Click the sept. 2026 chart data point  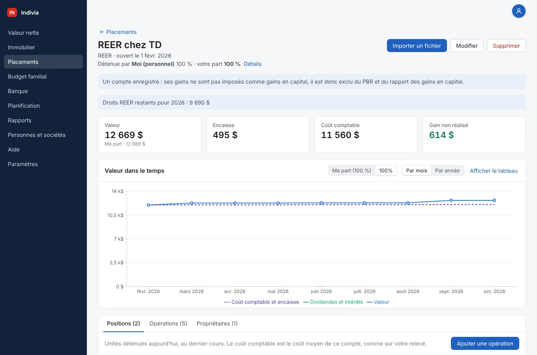pos(451,200)
